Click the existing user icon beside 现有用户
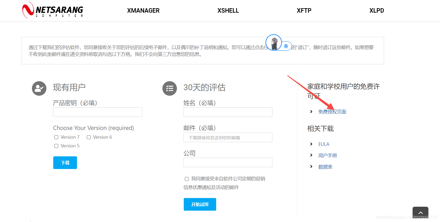 (39, 88)
